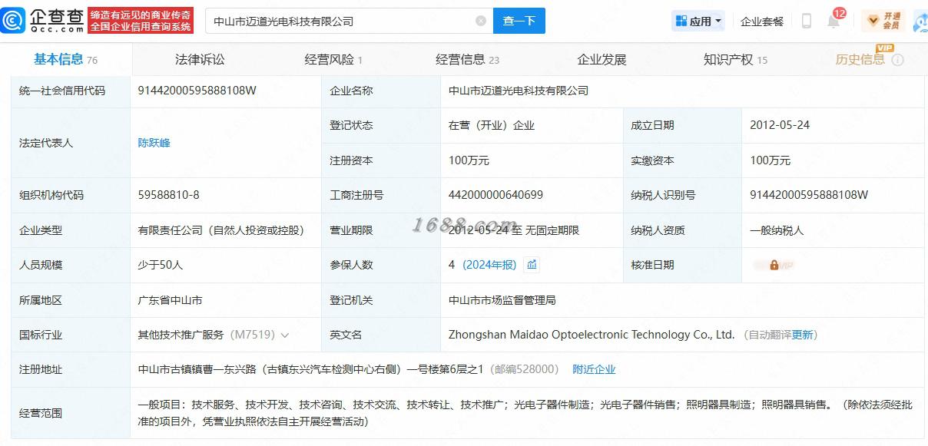928x446 pixels.
Task: Click the 在营（开业）企业 status value
Action: pos(492,125)
